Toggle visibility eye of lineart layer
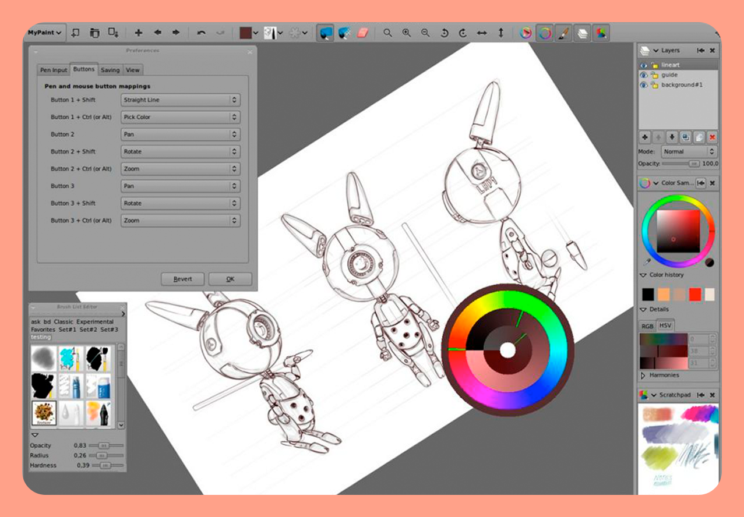Viewport: 744px width, 517px height. 644,65
